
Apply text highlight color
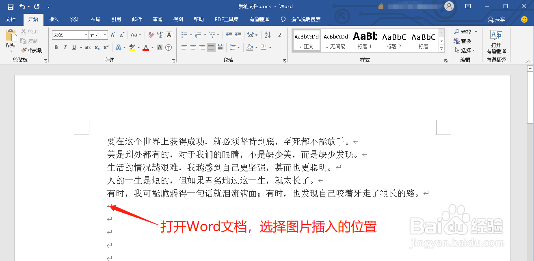pyautogui.click(x=131, y=47)
